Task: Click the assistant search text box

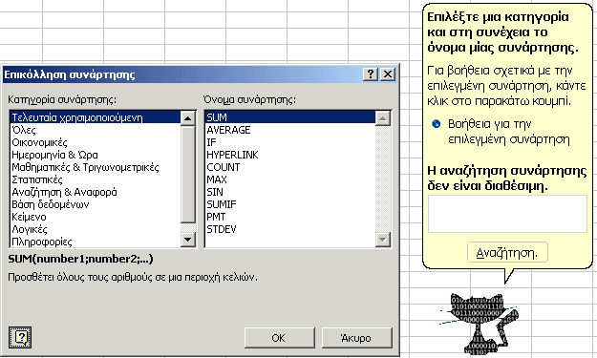Action: point(507,214)
